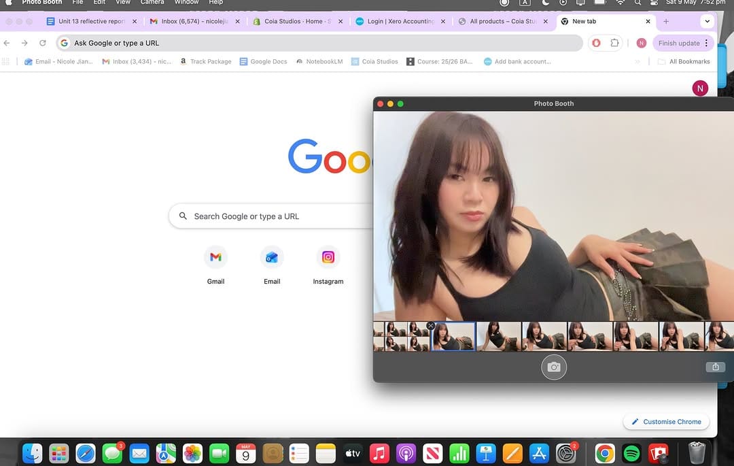Go back in Chrome history
Image resolution: width=734 pixels, height=466 pixels.
(x=7, y=43)
